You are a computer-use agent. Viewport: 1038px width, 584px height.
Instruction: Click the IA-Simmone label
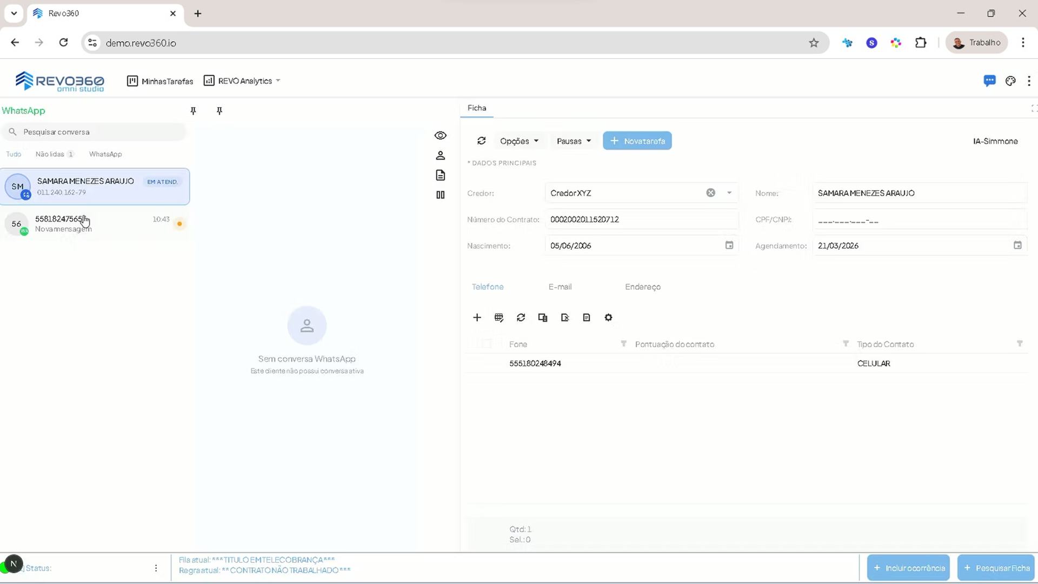[x=995, y=141]
